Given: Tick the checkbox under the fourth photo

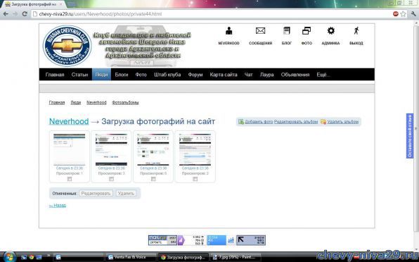Looking at the screenshot, I should (x=195, y=179).
